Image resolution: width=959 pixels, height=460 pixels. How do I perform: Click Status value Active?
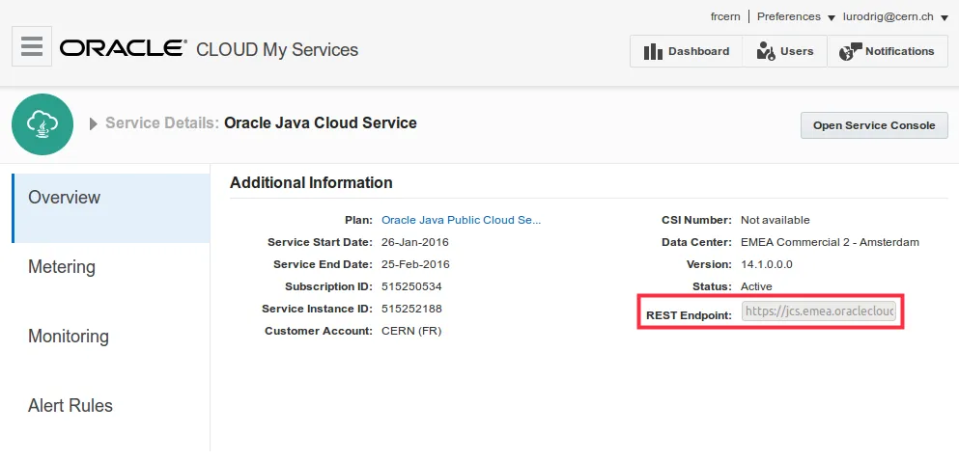(756, 286)
